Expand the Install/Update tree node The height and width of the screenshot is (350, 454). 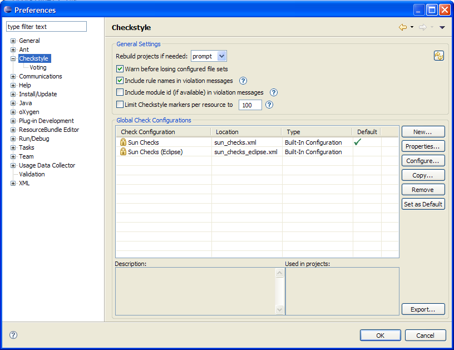[x=13, y=95]
